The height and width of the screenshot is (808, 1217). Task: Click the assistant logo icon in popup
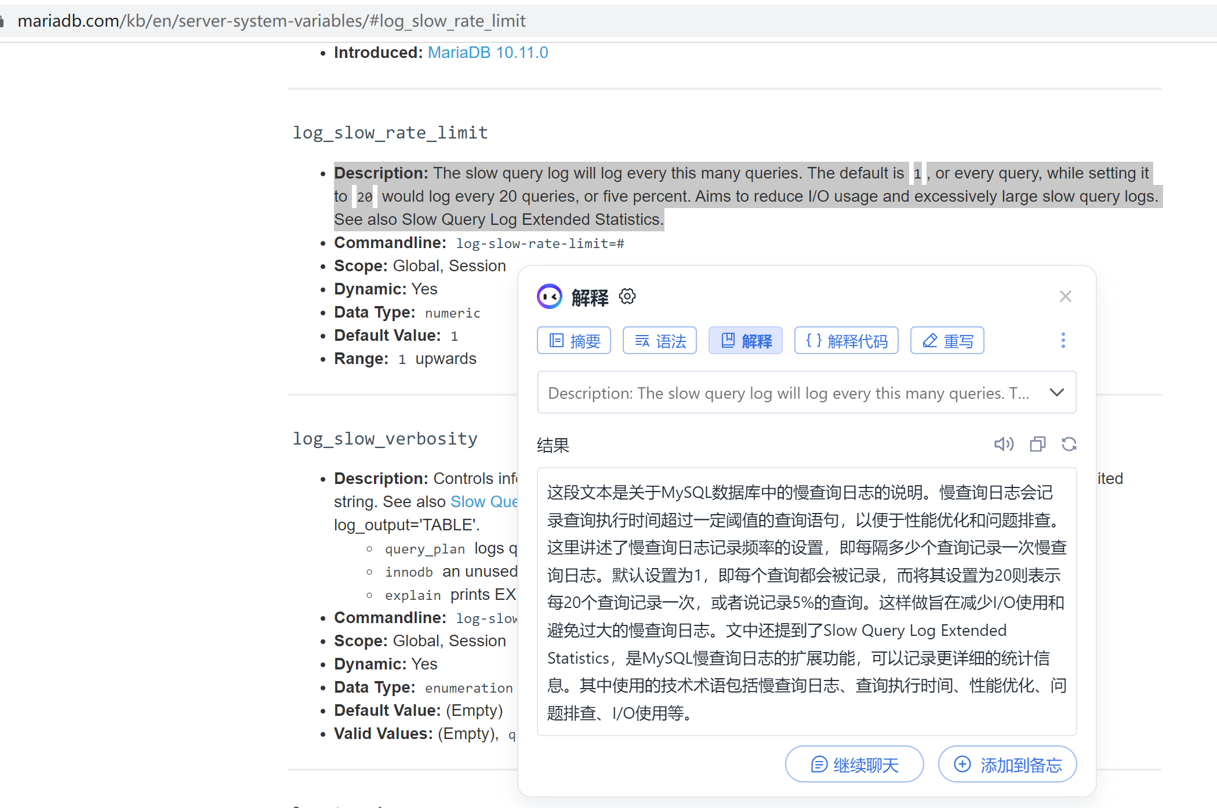coord(549,297)
